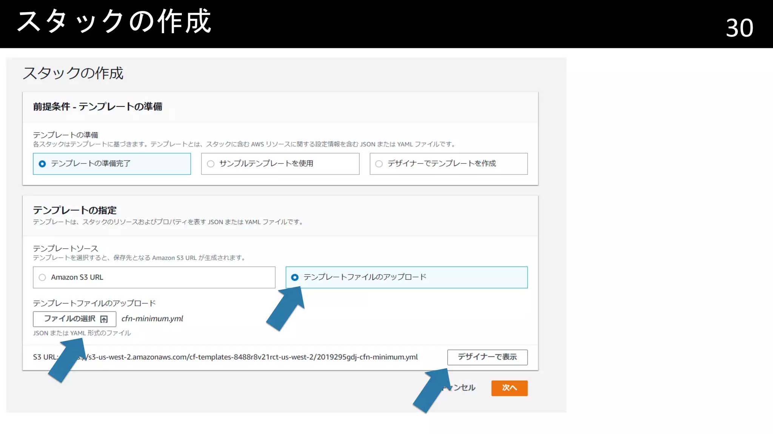773x434 pixels.
Task: Click the blue arrow pointing at the upload option
Action: [287, 308]
